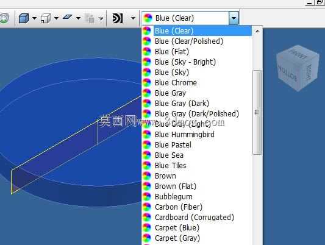Click color wheel icon beside Carpet (Blue)
The height and width of the screenshot is (245, 325).
point(147,227)
